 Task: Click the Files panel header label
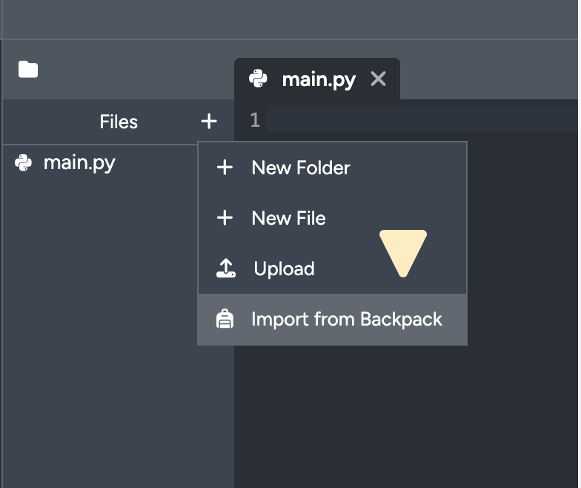point(119,122)
